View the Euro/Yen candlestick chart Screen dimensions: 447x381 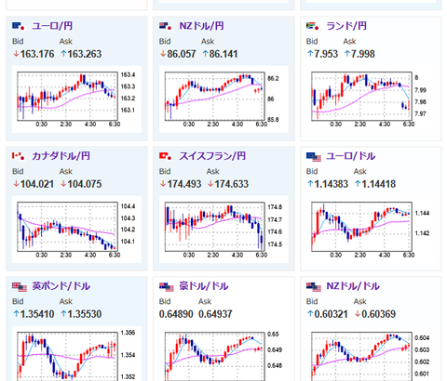click(76, 99)
